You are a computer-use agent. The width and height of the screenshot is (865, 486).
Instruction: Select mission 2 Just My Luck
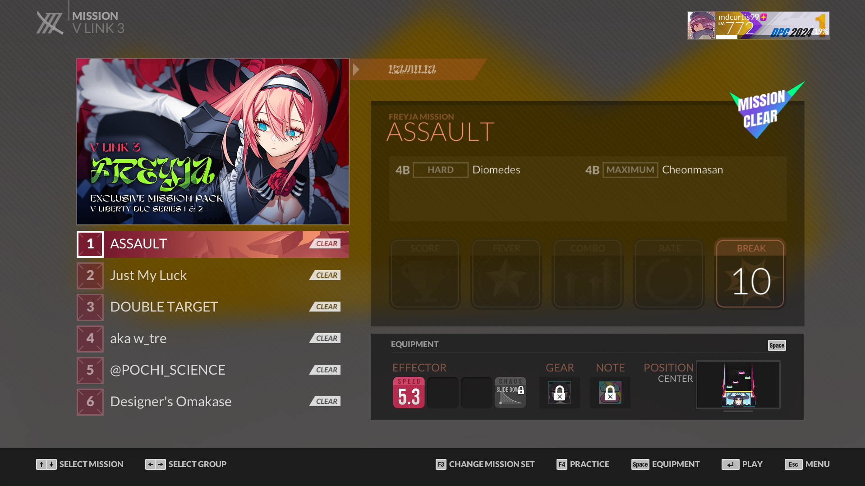tap(213, 276)
